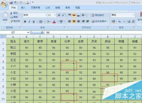Image resolution: width=142 pixels, height=103 pixels.
Task: Increase indent
Action: coord(87,21)
